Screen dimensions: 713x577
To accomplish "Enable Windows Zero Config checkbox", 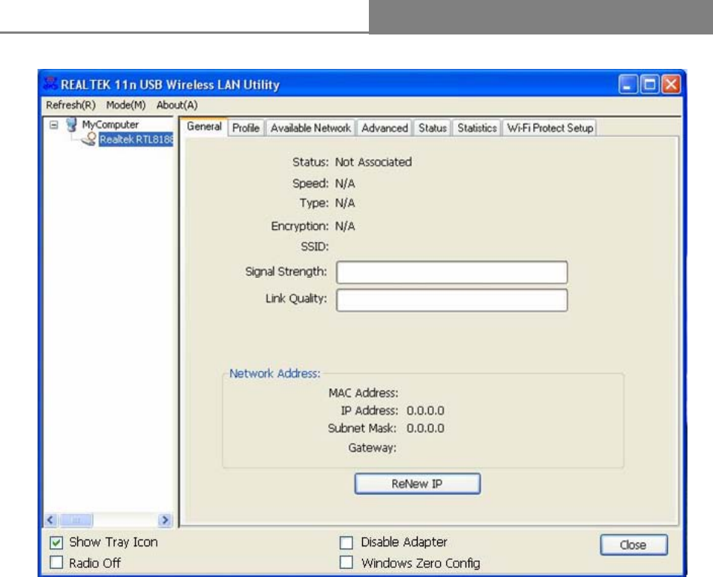I will [346, 563].
